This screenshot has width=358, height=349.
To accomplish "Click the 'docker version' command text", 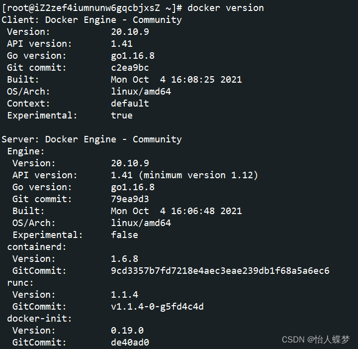I will pyautogui.click(x=226, y=8).
